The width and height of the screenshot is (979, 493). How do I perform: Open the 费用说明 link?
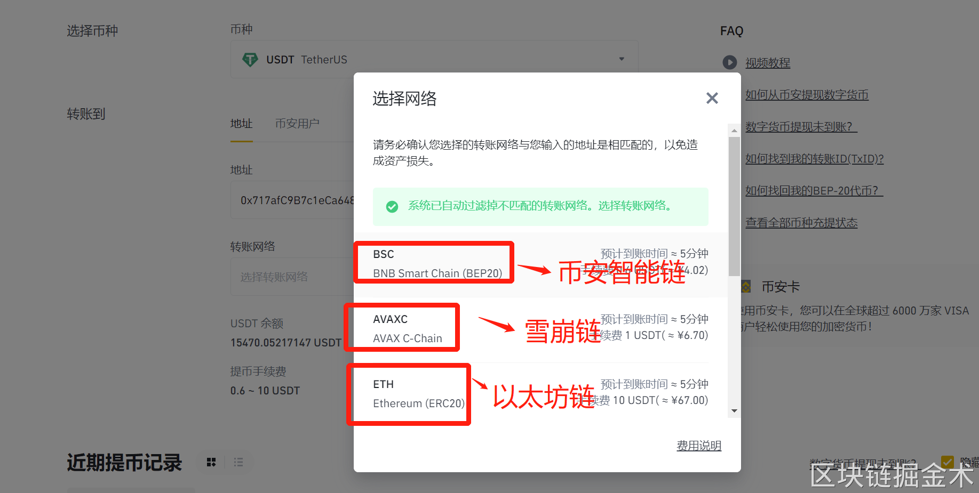point(699,446)
